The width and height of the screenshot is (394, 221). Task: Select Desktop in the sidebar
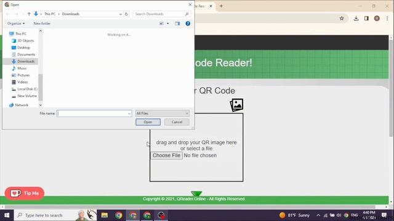pyautogui.click(x=23, y=48)
